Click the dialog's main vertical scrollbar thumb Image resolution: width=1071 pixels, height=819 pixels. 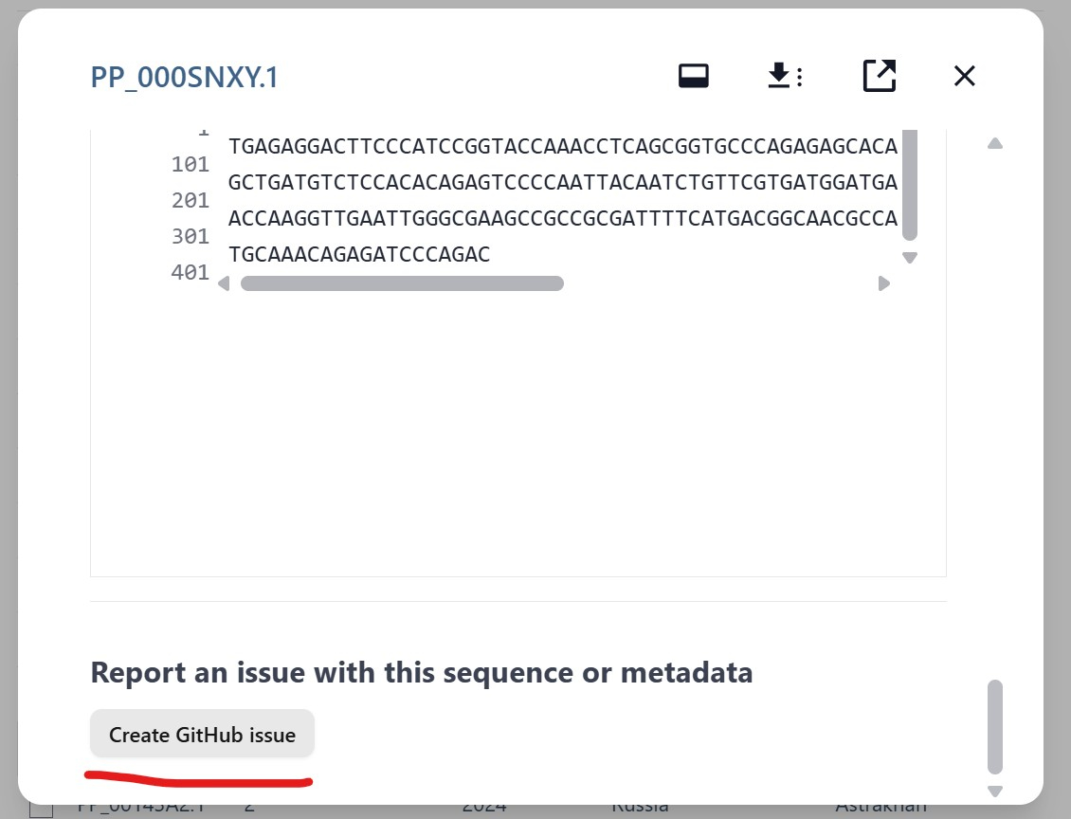[x=994, y=726]
